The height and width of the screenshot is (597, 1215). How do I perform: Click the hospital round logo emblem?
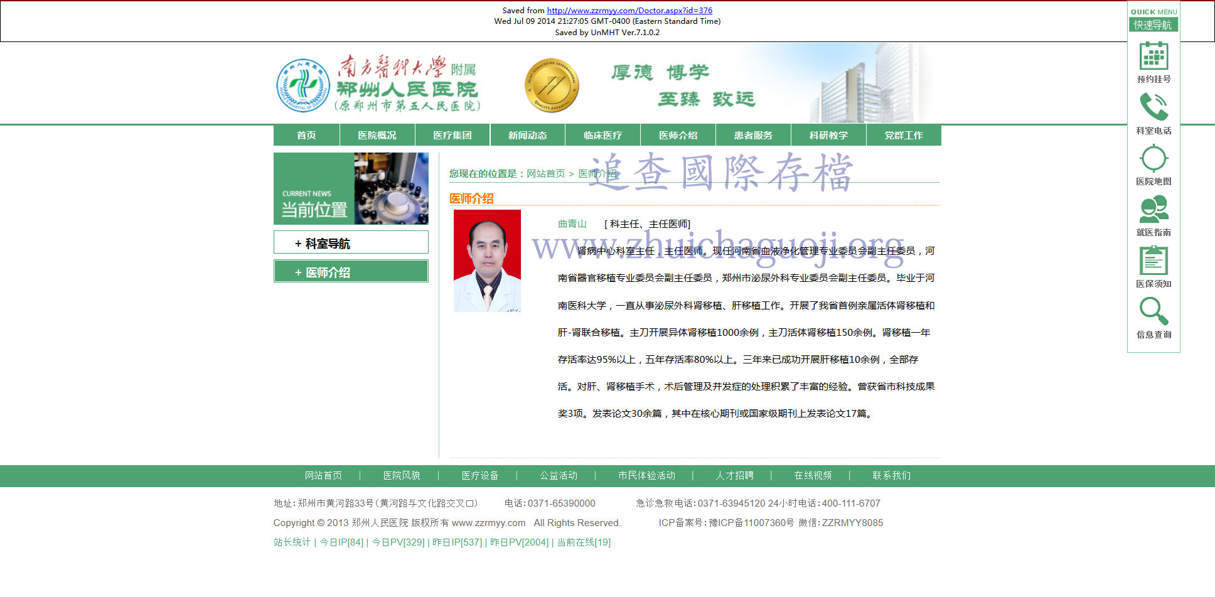303,86
